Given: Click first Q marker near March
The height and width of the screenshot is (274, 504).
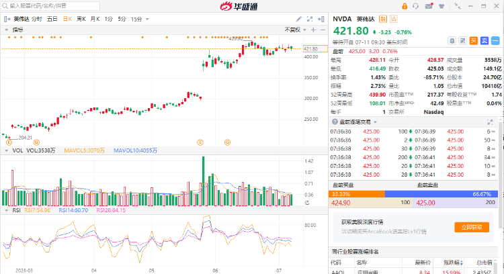Looking at the screenshot, I should pos(36,142).
